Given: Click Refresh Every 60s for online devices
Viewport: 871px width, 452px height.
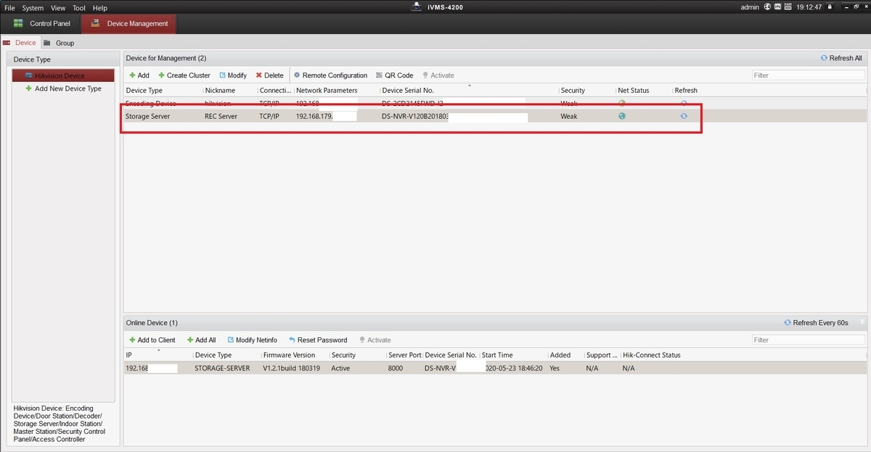Looking at the screenshot, I should [x=816, y=323].
